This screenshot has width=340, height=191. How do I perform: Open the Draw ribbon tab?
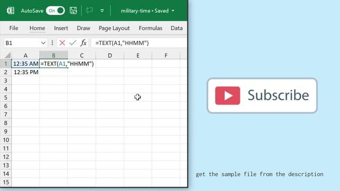[x=83, y=28]
